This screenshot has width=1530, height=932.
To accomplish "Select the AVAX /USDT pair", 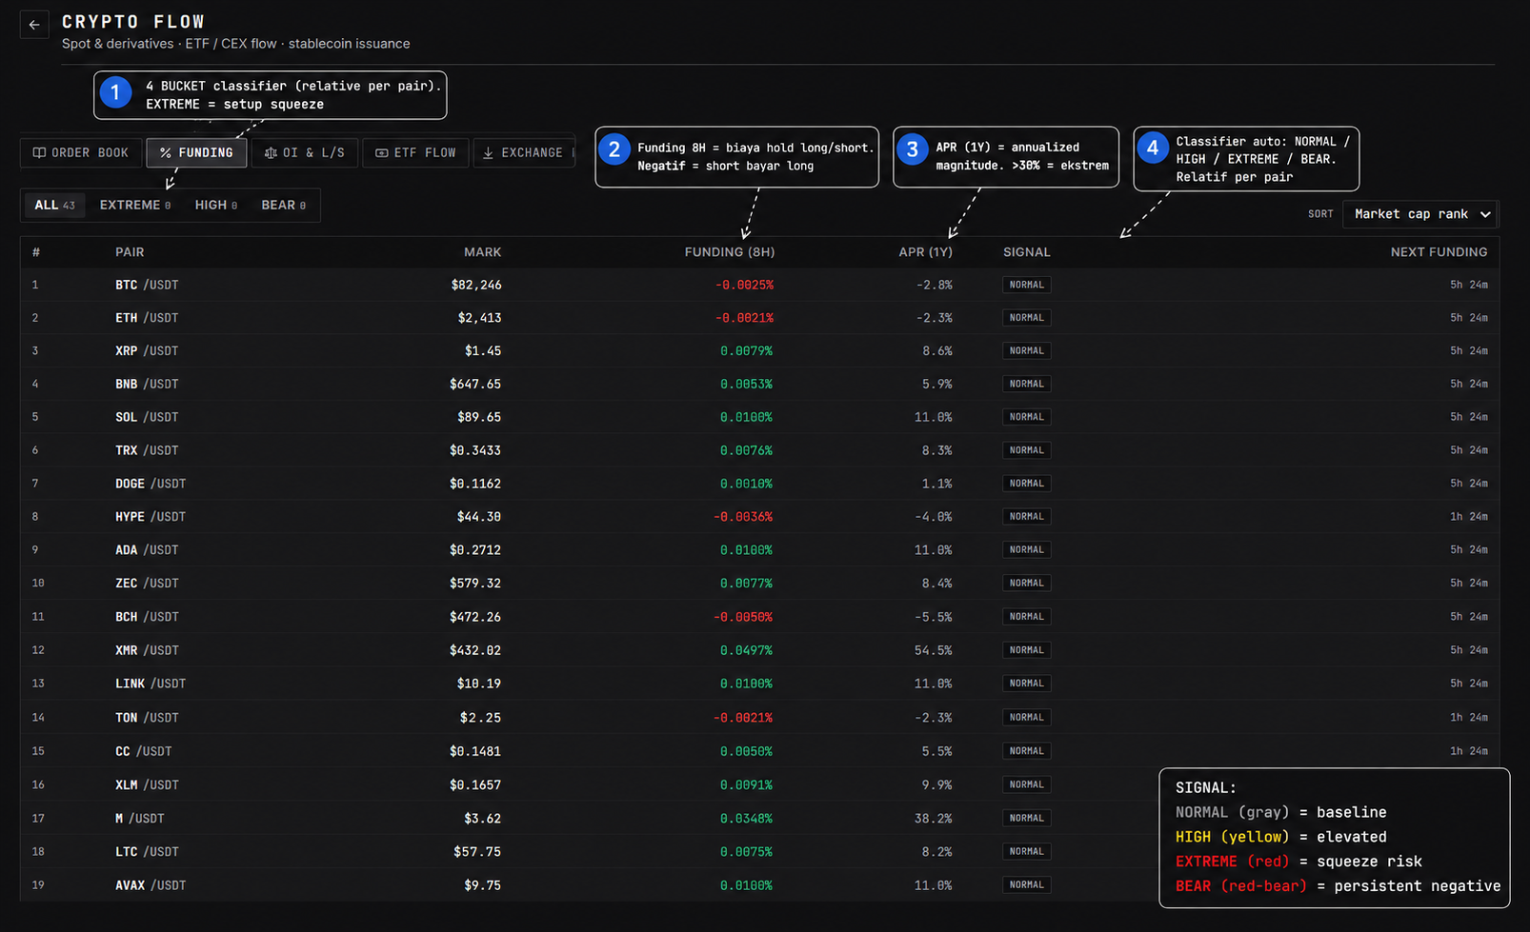I will click(151, 885).
